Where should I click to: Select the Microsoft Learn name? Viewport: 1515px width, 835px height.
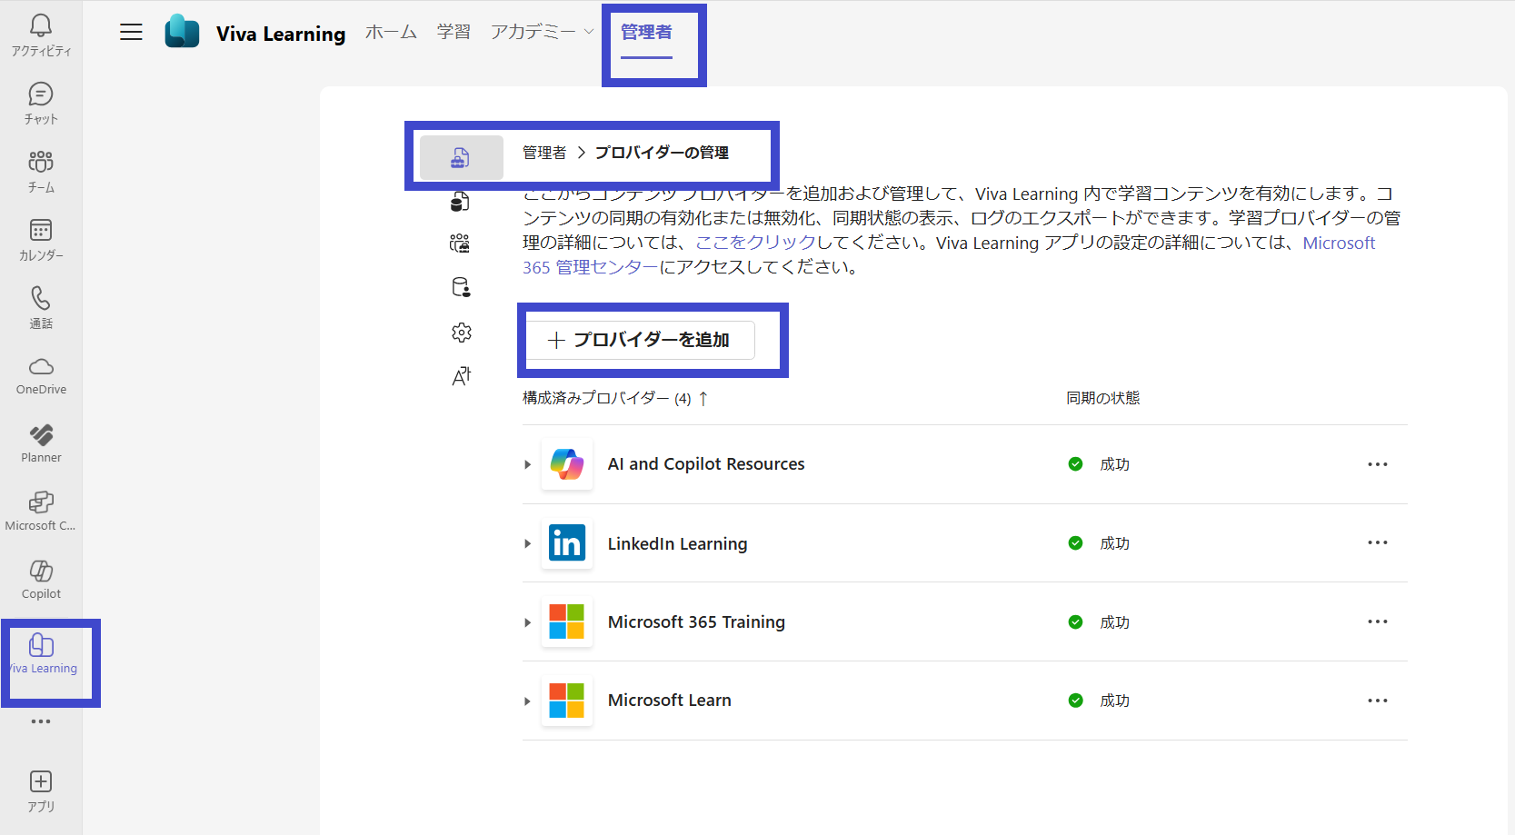670,701
